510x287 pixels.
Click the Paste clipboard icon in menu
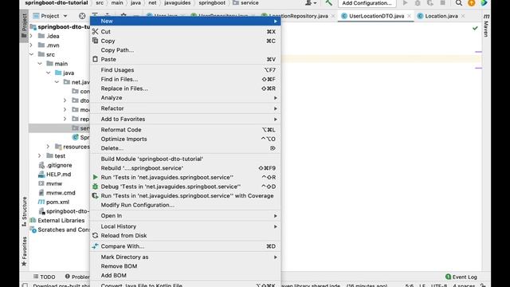pyautogui.click(x=95, y=59)
